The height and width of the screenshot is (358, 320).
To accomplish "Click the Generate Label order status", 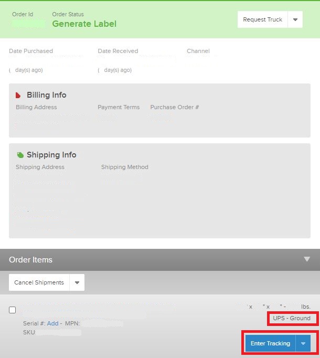I will pos(84,24).
